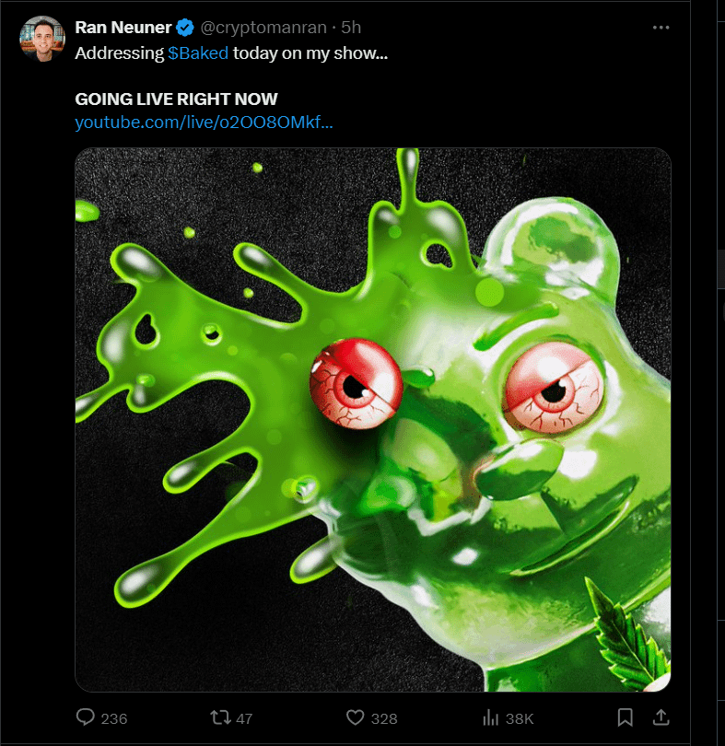Repost this tweet using the retweet icon
Viewport: 725px width, 746px height.
point(219,717)
